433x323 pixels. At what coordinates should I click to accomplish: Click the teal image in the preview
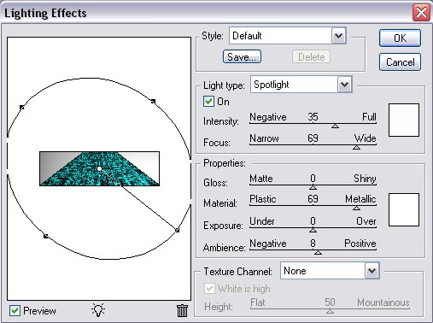99,169
